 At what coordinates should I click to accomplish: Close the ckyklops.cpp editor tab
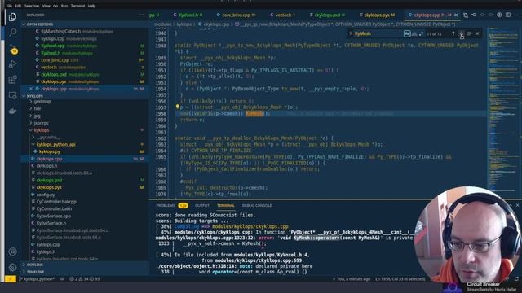tap(456, 15)
